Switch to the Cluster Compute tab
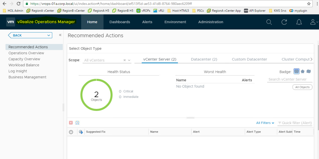319x159 pixels. coord(296,59)
